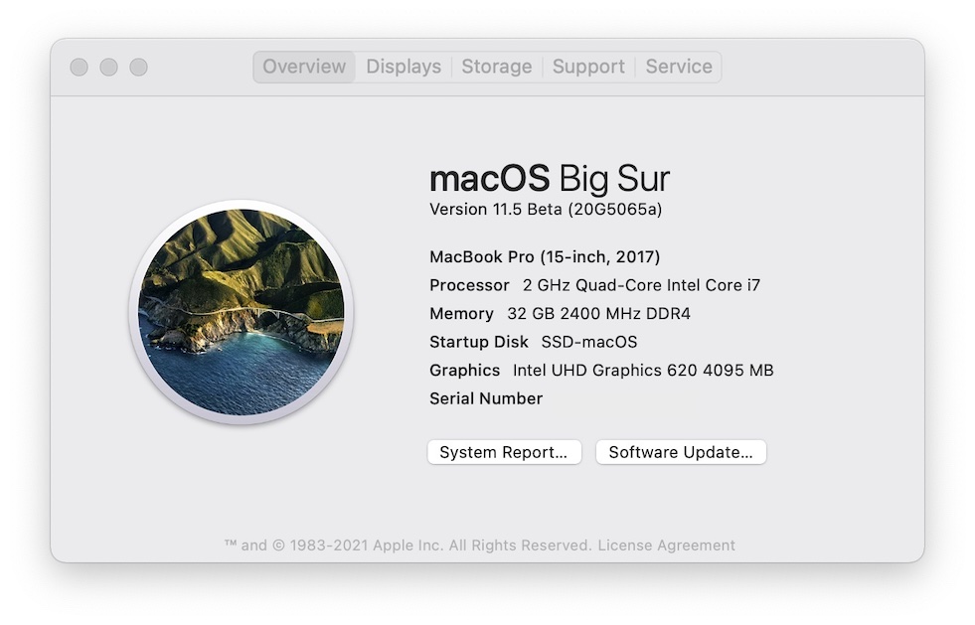The image size is (975, 625).
Task: Click the Startup Disk SSD-macOS line
Action: tap(533, 342)
